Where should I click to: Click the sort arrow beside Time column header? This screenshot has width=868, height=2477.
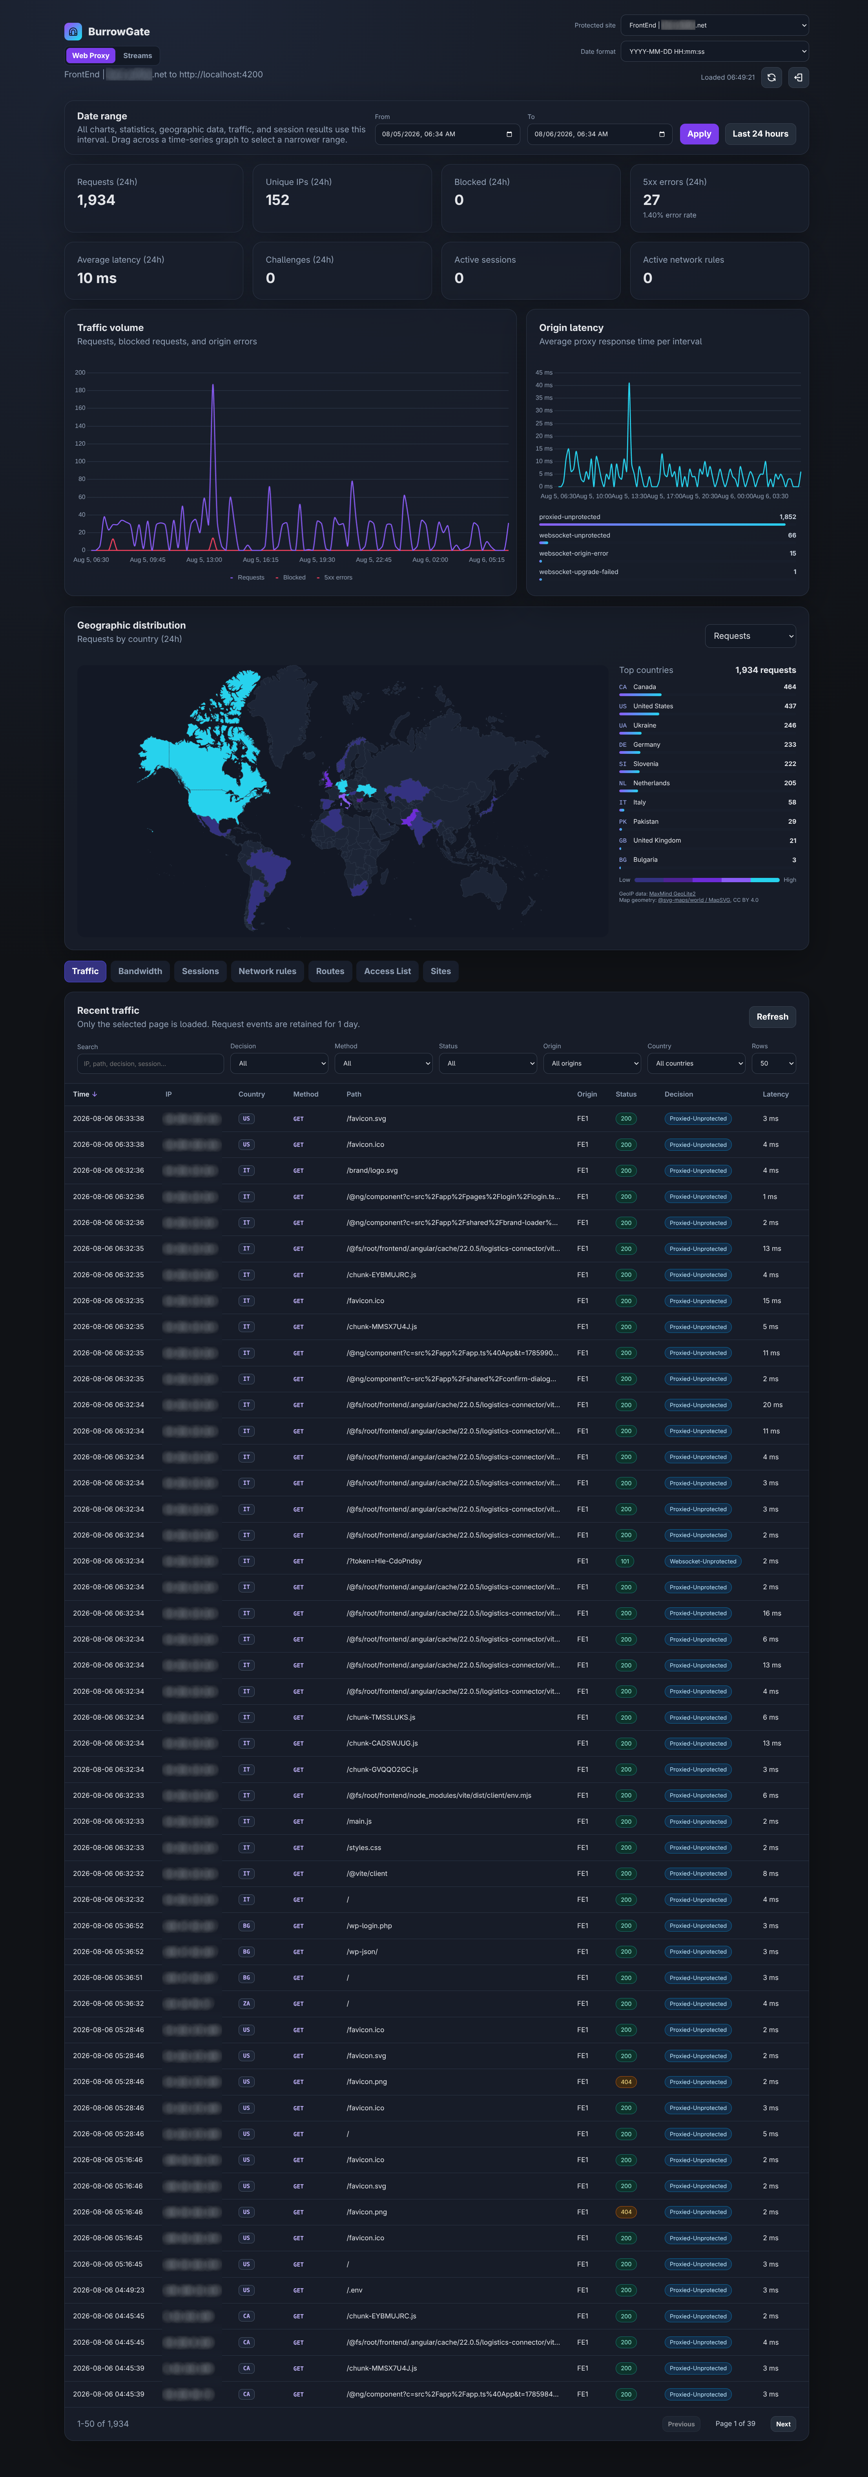click(x=94, y=1094)
